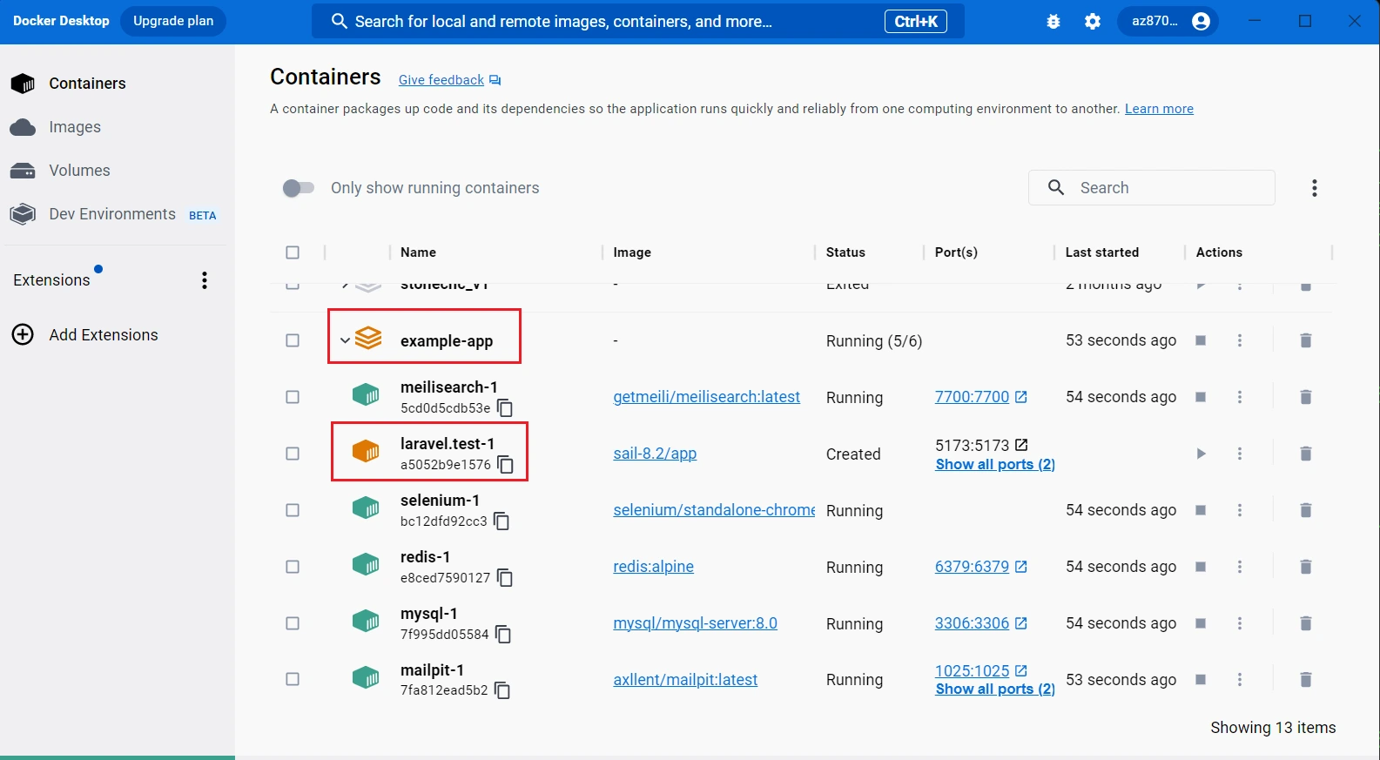Viewport: 1380px width, 760px height.
Task: Stop the mailpit-1 container
Action: (x=1201, y=679)
